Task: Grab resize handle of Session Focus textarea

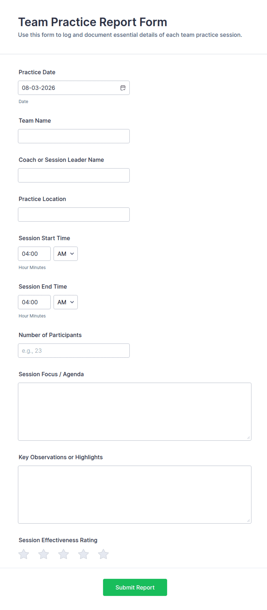Action: pos(248,438)
